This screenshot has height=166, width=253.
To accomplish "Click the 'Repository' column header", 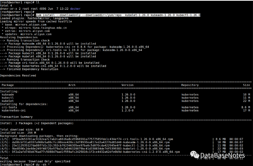I will click(190, 85).
